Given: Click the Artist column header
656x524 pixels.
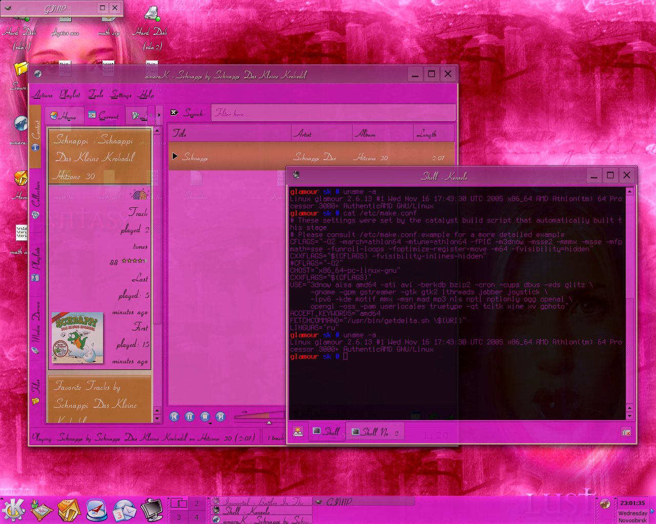Looking at the screenshot, I should [x=321, y=133].
